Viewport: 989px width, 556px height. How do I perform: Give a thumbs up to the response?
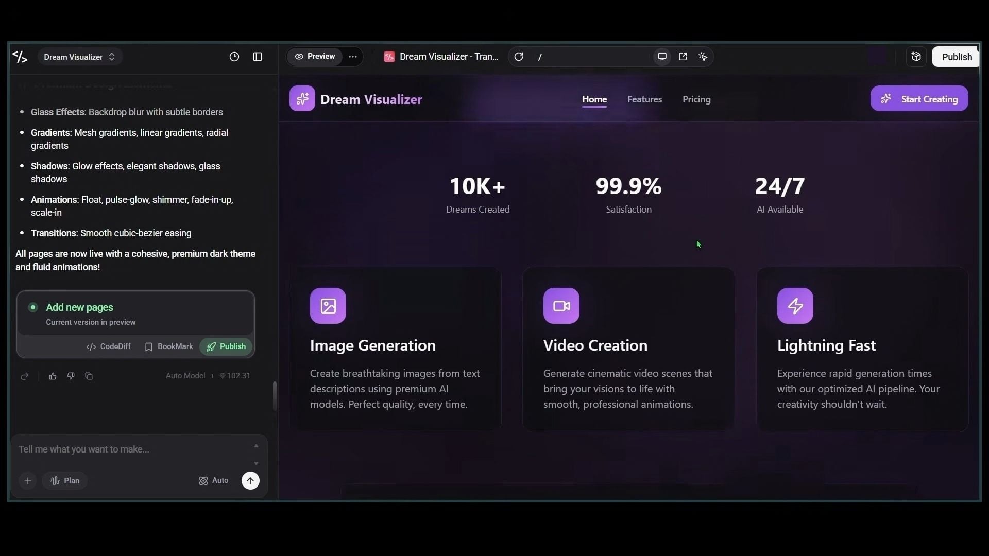pyautogui.click(x=53, y=376)
